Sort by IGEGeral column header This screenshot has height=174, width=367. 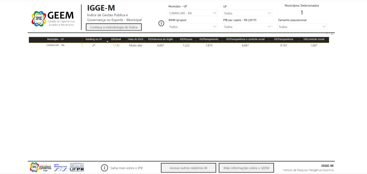(116, 39)
